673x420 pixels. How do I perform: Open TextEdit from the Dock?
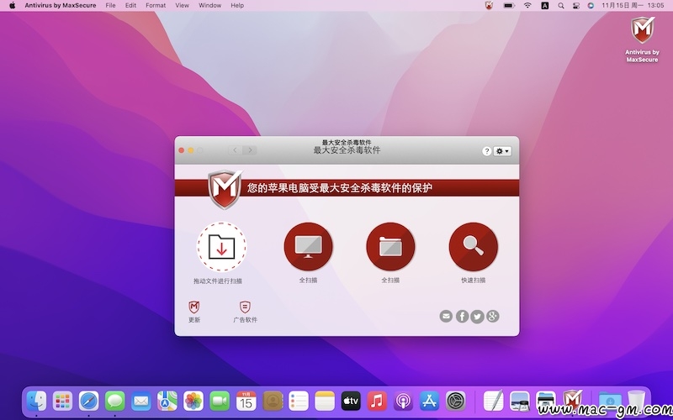[494, 402]
